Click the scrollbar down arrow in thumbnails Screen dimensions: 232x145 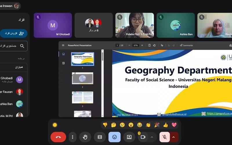click(x=102, y=116)
